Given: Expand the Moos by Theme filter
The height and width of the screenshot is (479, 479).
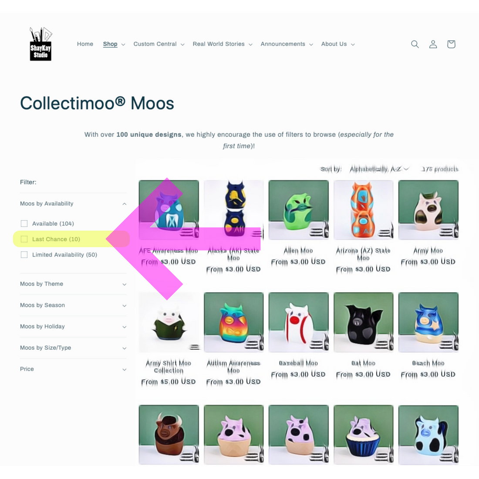Looking at the screenshot, I should pyautogui.click(x=73, y=284).
